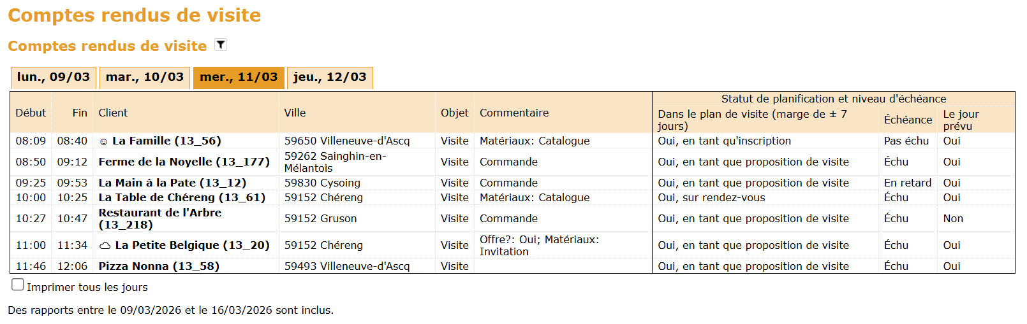This screenshot has width=1027, height=324.
Task: Open client La Famille (13_56)
Action: click(x=166, y=141)
